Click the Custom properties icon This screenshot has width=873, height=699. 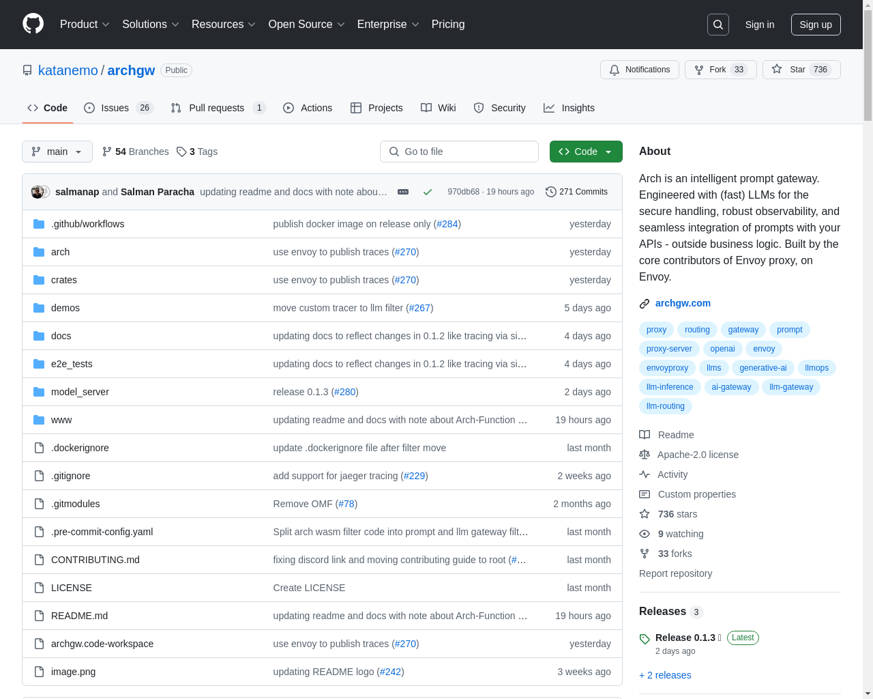pyautogui.click(x=645, y=494)
